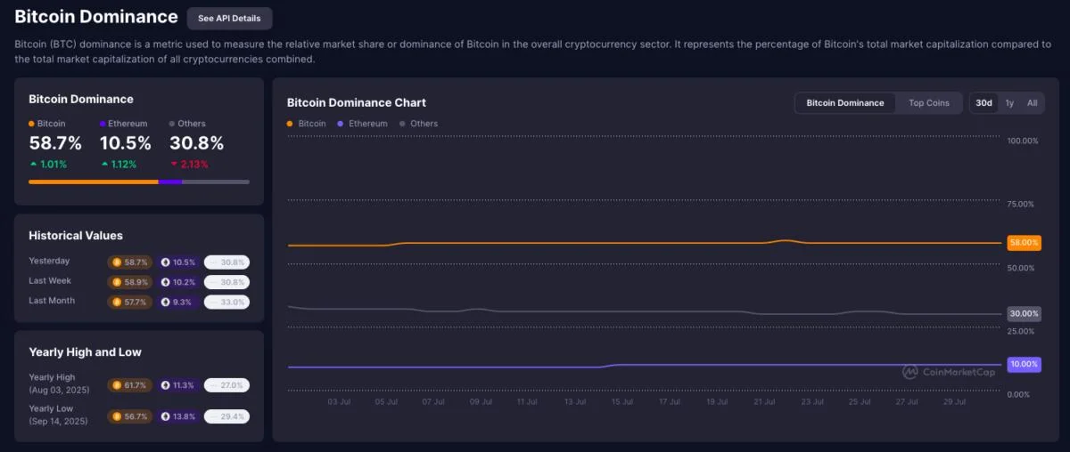Click the Bitcoin 58.7% headline value
The image size is (1070, 452).
[x=55, y=143]
